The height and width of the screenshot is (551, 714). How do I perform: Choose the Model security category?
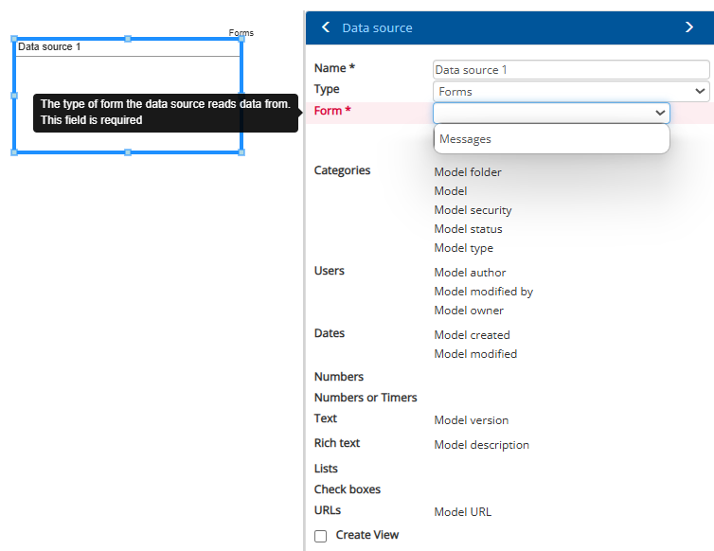(x=473, y=210)
